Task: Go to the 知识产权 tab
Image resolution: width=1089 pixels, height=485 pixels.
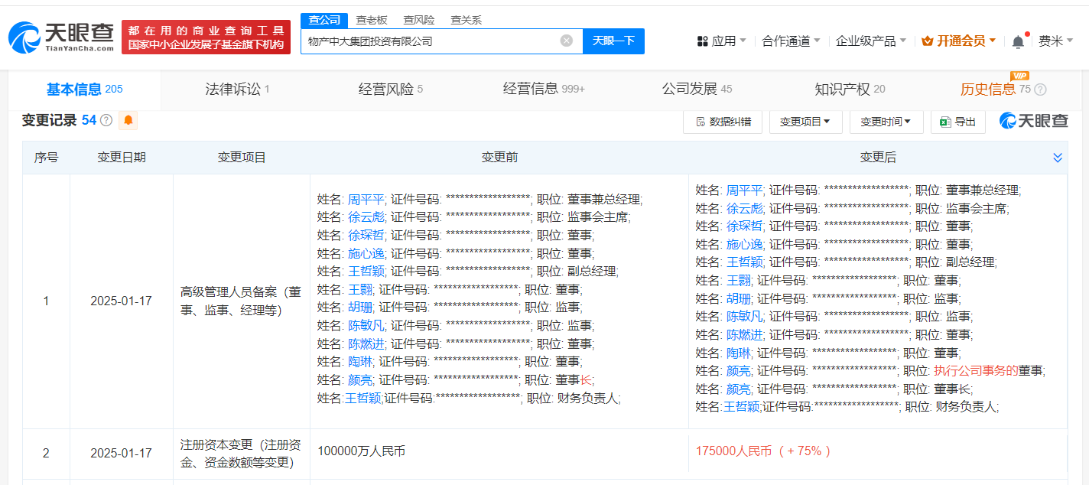Action: [850, 90]
